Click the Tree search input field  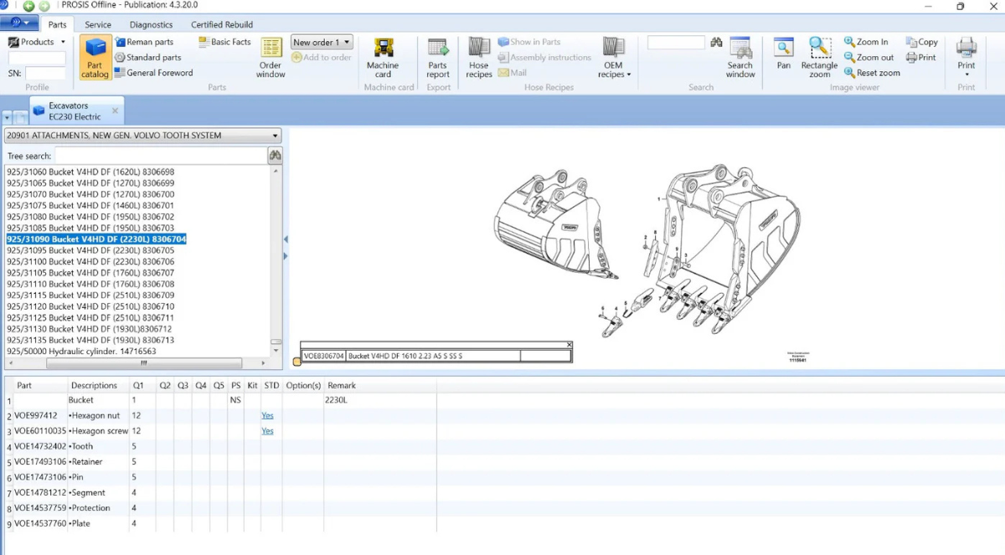pos(161,156)
